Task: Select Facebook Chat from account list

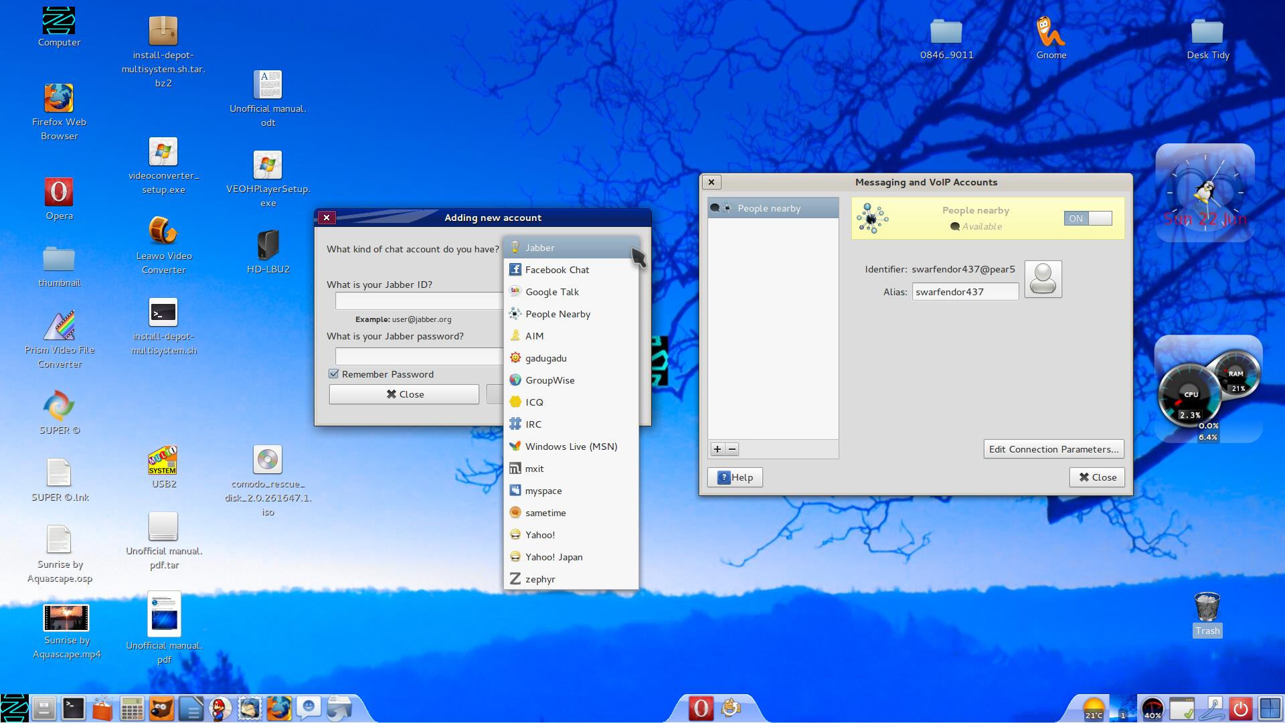Action: click(x=557, y=270)
